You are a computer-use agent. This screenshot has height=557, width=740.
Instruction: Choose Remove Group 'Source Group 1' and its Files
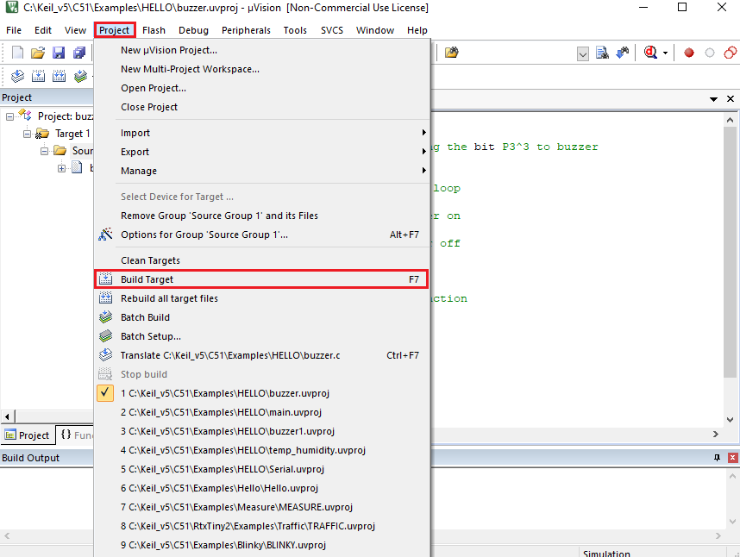coord(262,216)
